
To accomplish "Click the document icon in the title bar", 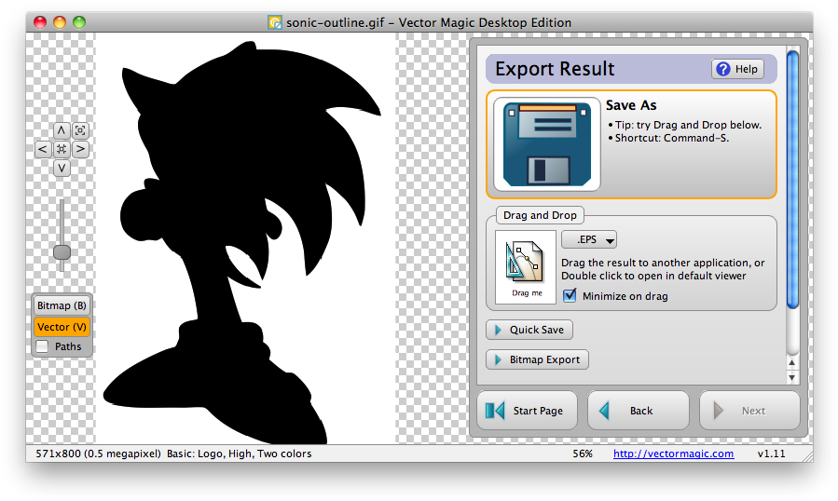I will point(275,22).
